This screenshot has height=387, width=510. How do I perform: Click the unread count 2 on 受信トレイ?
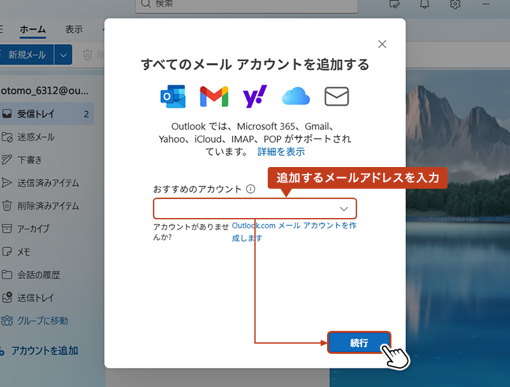(86, 114)
